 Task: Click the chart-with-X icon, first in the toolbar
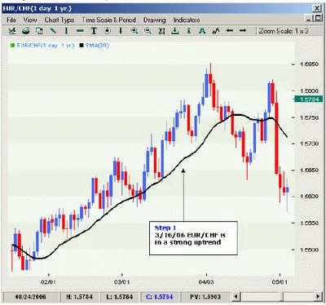(x=12, y=31)
